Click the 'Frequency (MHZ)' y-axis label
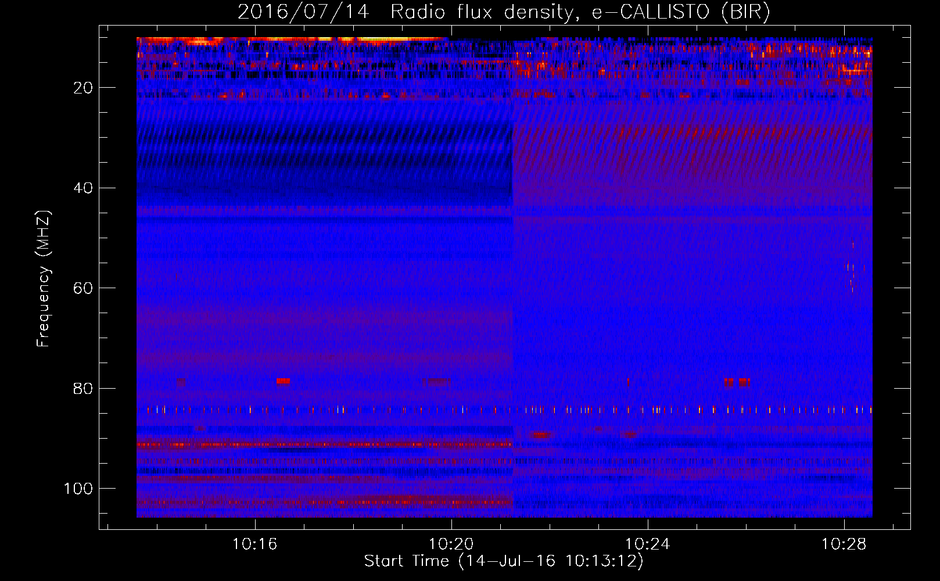 (x=44, y=278)
